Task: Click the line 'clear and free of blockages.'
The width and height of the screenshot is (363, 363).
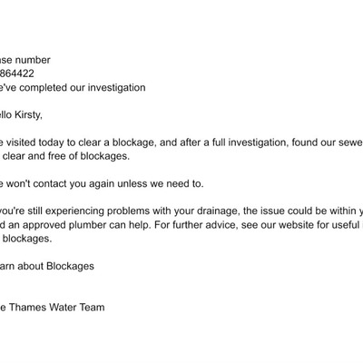Action: point(66,156)
